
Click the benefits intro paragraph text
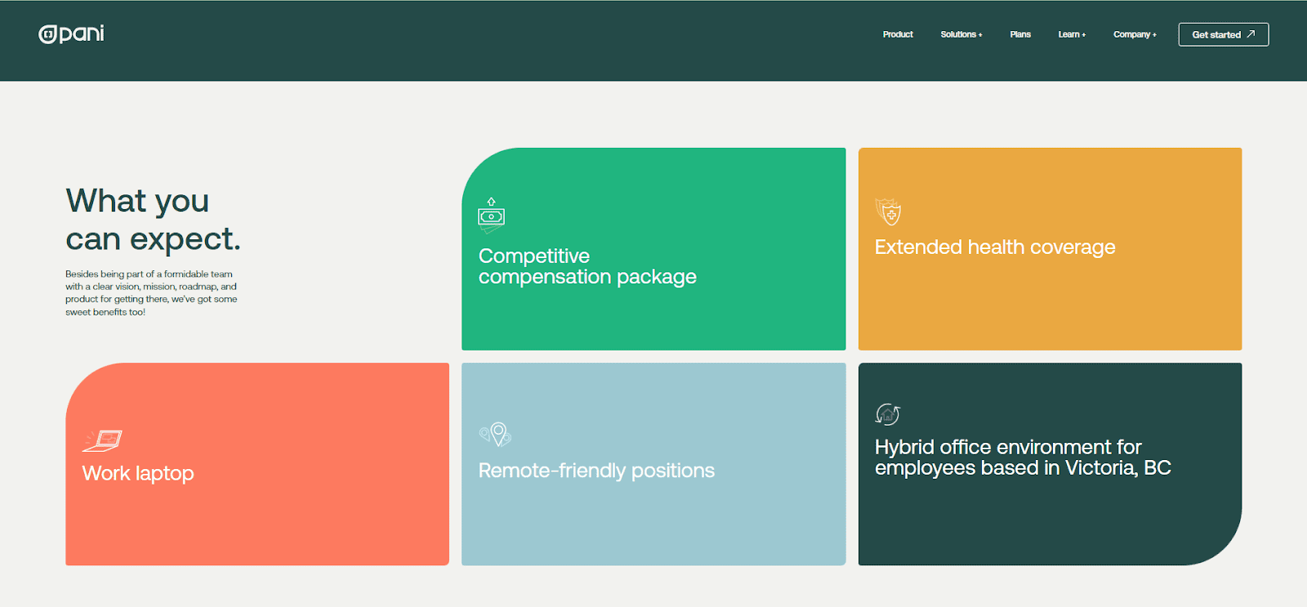pyautogui.click(x=151, y=293)
